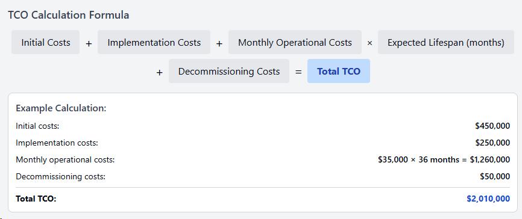This screenshot has width=522, height=219.
Task: Click the $35,000 × 36 months calculation
Action: pyautogui.click(x=444, y=160)
